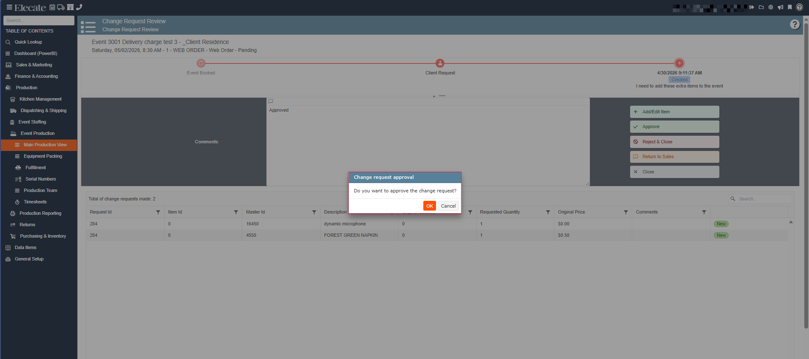The width and height of the screenshot is (809, 359).
Task: Cancel the change request approval dialog
Action: pyautogui.click(x=448, y=206)
